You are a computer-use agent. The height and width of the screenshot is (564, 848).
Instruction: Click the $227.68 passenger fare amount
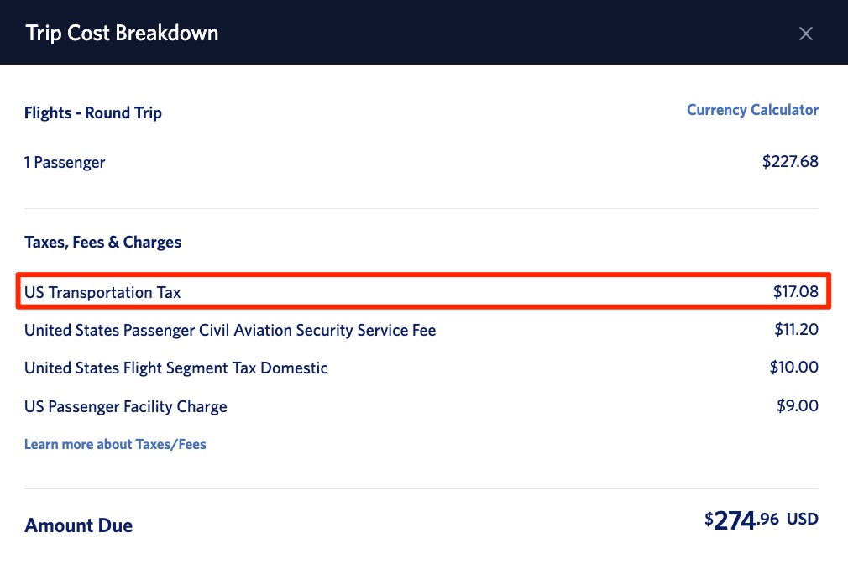click(x=790, y=162)
